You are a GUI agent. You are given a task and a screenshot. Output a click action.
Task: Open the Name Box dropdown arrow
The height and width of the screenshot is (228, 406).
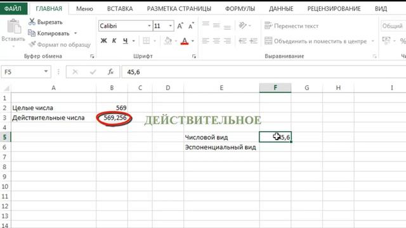(x=46, y=72)
